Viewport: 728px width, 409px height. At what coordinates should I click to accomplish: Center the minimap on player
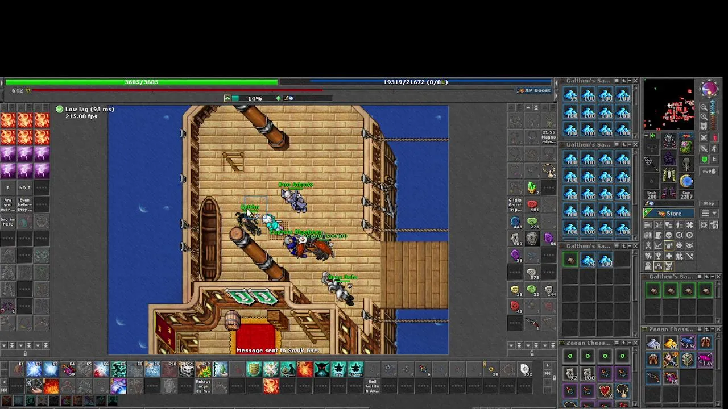pyautogui.click(x=704, y=126)
